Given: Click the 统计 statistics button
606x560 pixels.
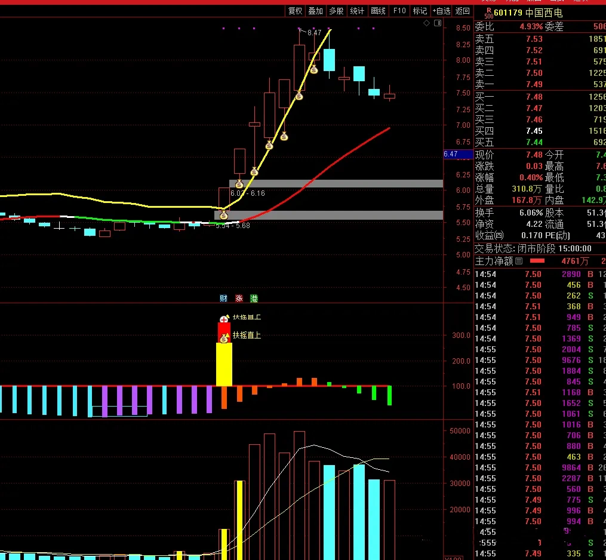Looking at the screenshot, I should (357, 11).
